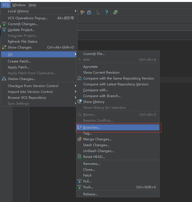Select Apply Patch... menu entry
Image resolution: width=192 pixels, height=202 pixels.
[x=39, y=67]
